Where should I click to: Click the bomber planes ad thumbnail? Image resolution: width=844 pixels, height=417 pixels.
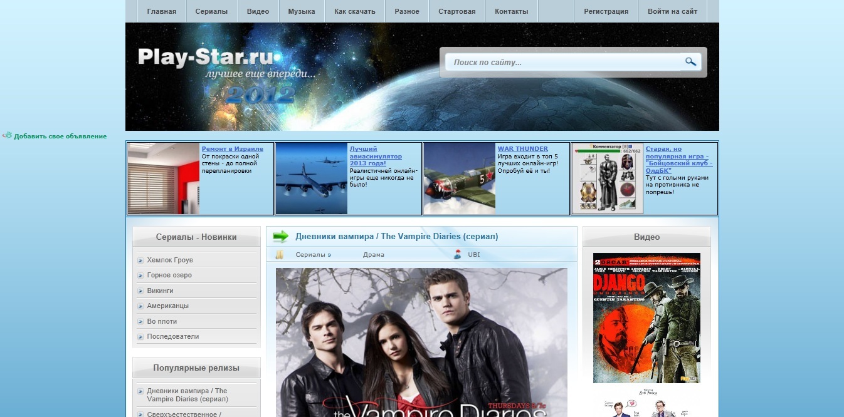click(312, 178)
